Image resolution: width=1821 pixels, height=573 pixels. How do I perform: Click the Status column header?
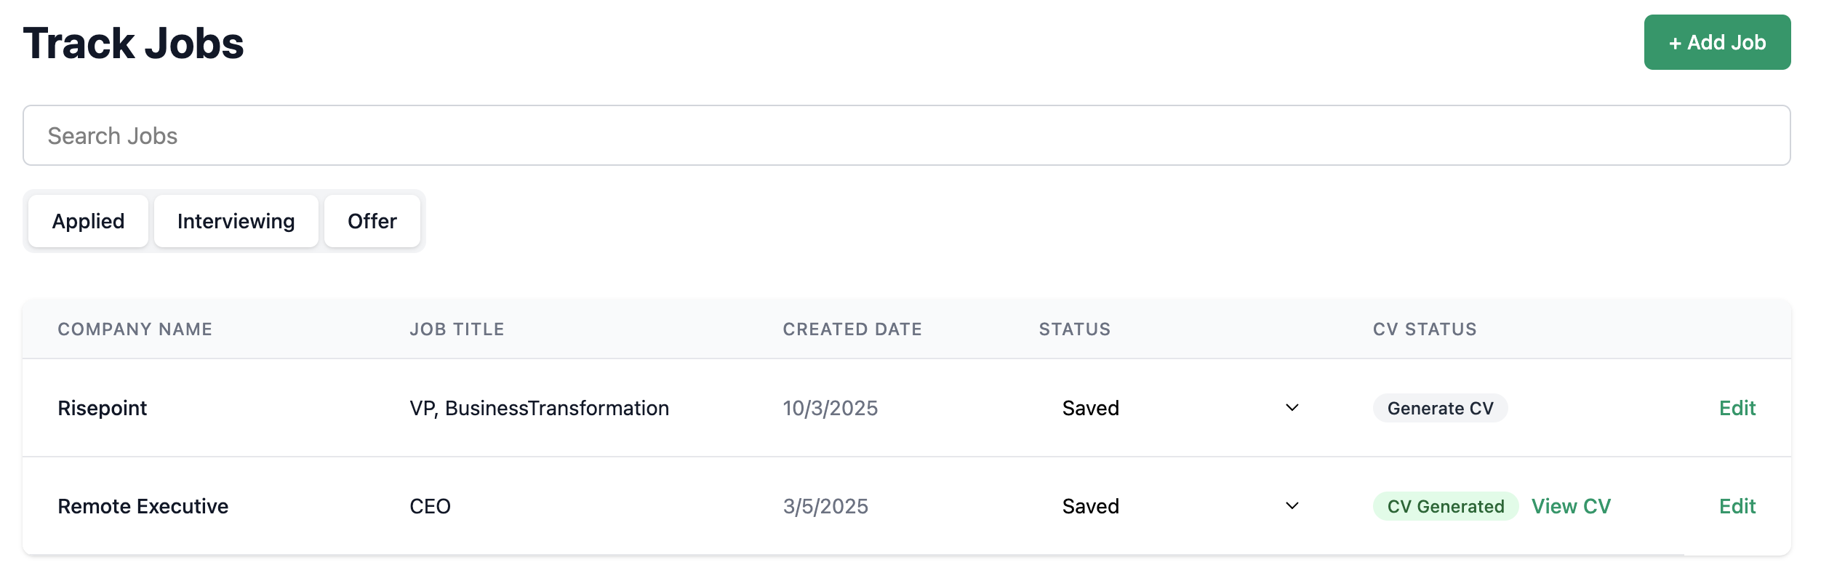[x=1074, y=329]
